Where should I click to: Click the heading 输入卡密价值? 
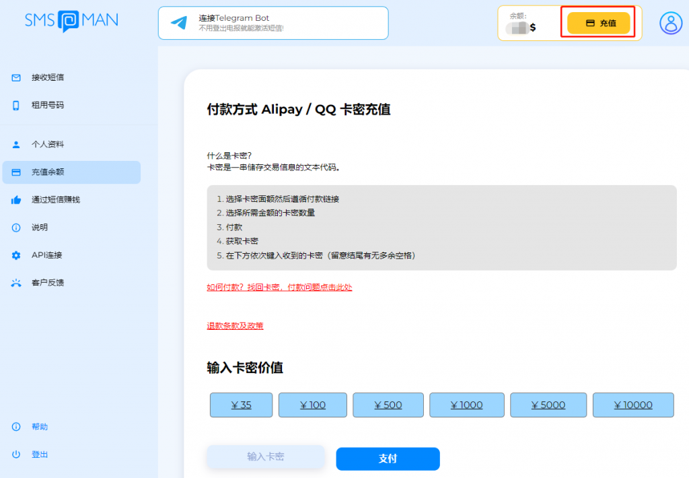tap(245, 368)
